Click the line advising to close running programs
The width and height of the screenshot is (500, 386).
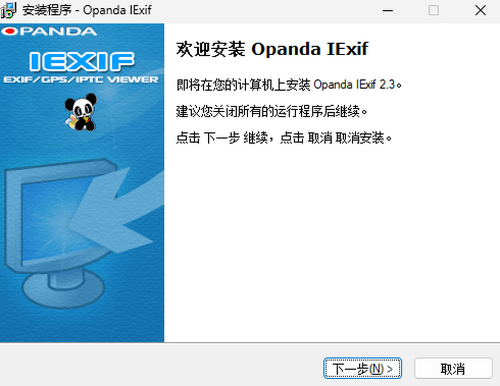[x=273, y=111]
